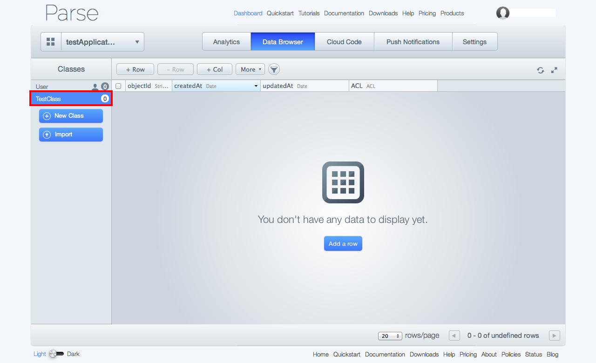Select the User class in sidebar
Viewport: 596px width, 363px height.
click(x=71, y=87)
